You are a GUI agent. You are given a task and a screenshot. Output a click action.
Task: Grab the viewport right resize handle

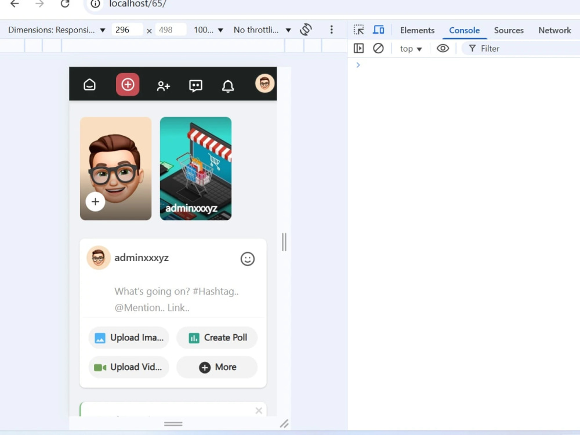284,242
